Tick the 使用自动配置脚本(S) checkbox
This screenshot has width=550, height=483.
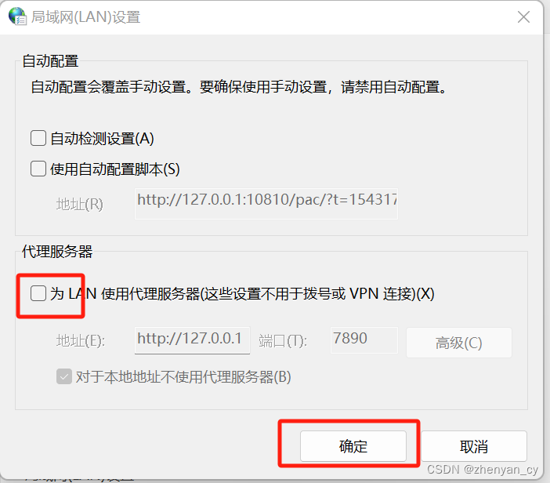point(38,169)
